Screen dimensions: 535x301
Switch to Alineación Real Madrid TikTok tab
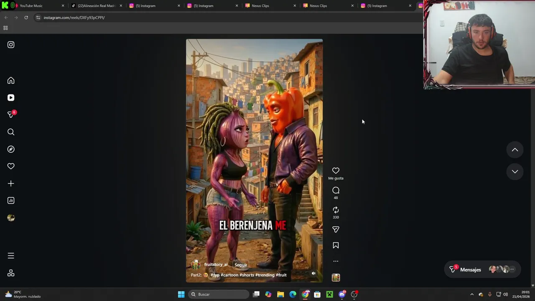coord(96,6)
